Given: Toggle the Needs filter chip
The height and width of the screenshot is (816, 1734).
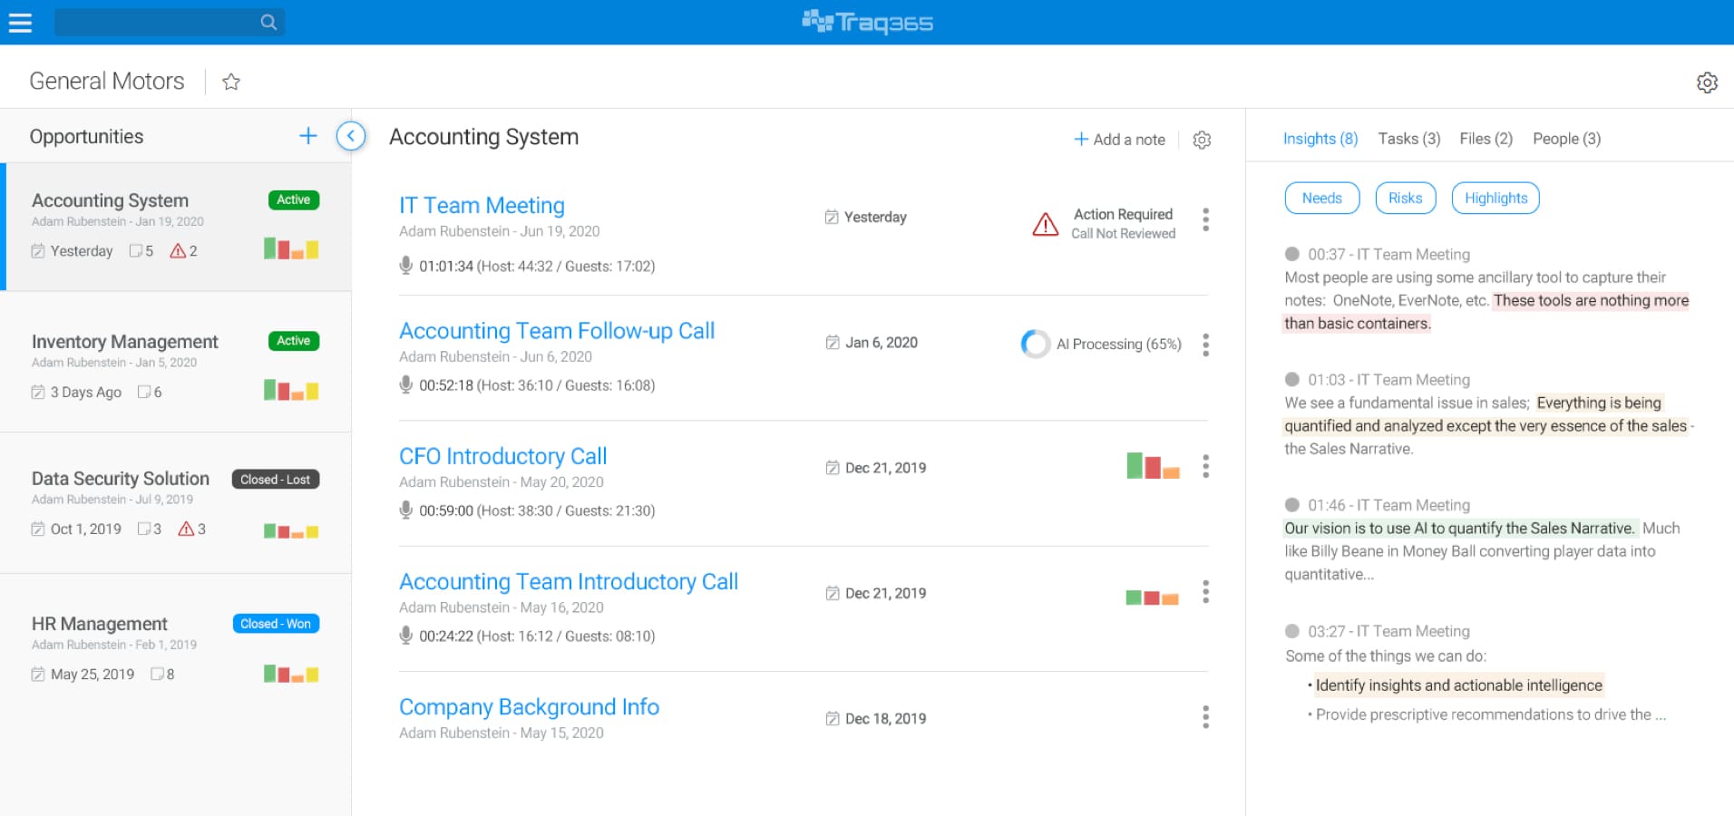Looking at the screenshot, I should tap(1321, 199).
